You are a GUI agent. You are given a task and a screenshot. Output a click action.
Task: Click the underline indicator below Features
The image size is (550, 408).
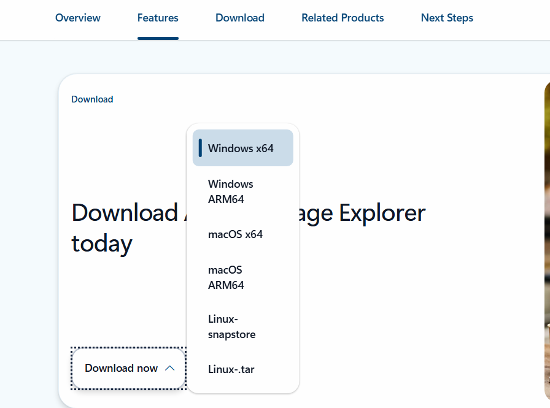click(158, 38)
